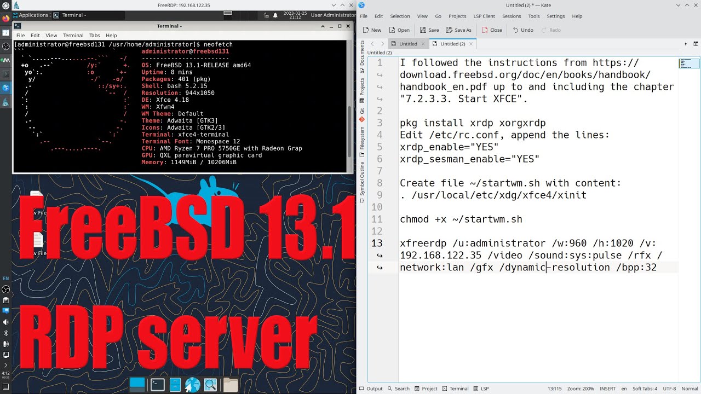
Task: Open Terminal window Edit menu
Action: pyautogui.click(x=35, y=35)
